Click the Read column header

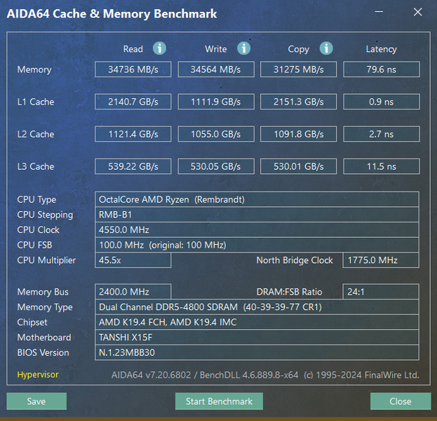133,49
